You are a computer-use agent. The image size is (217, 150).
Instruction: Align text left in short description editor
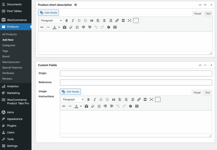[x=98, y=21]
